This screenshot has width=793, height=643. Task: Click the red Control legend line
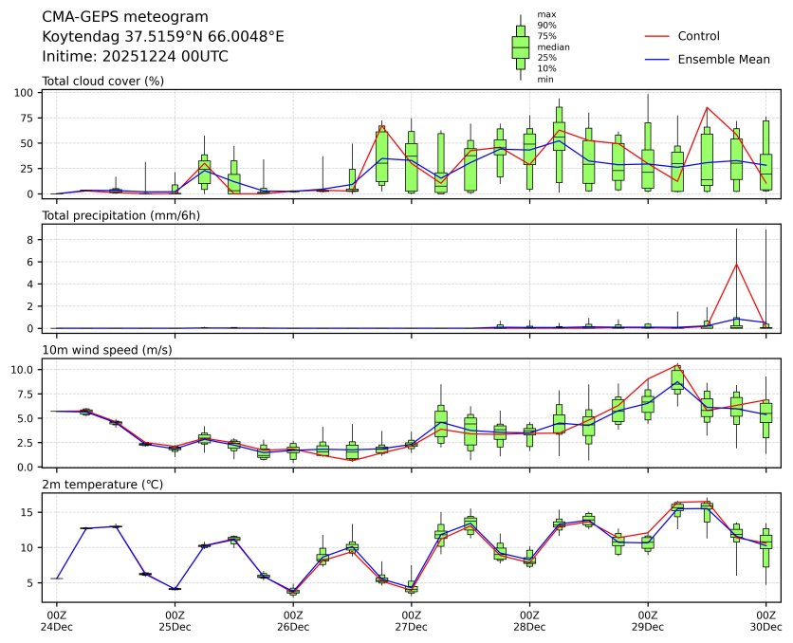pyautogui.click(x=657, y=36)
